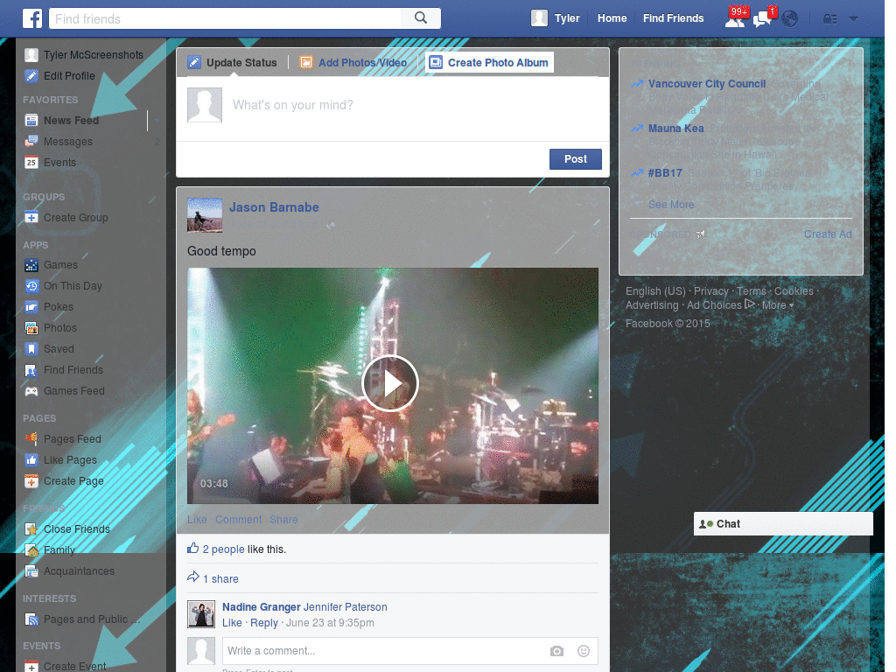Viewport: 896px width, 672px height.
Task: Click the Saved bookmark icon
Action: click(x=31, y=349)
